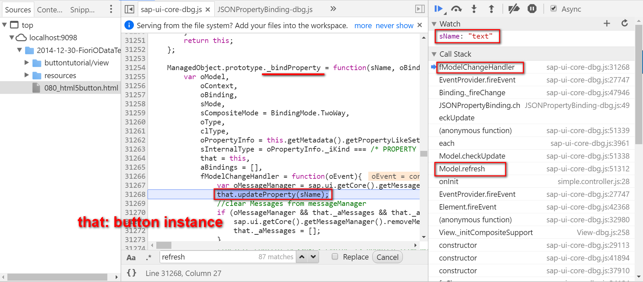This screenshot has width=643, height=282.
Task: Set breakpoint on line number 31268
Action: [x=135, y=194]
